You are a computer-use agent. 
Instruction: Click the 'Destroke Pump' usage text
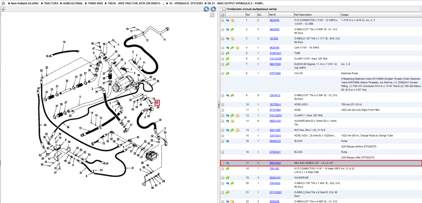pos(349,73)
